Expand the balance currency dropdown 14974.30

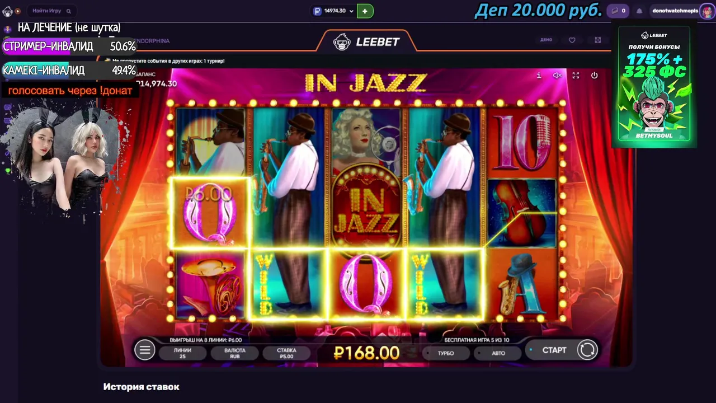click(x=334, y=11)
